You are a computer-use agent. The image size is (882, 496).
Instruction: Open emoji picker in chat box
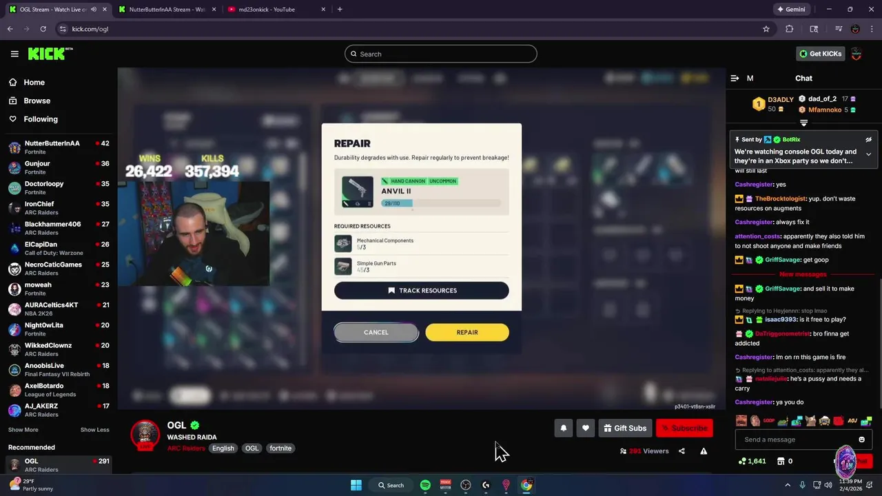pyautogui.click(x=861, y=440)
